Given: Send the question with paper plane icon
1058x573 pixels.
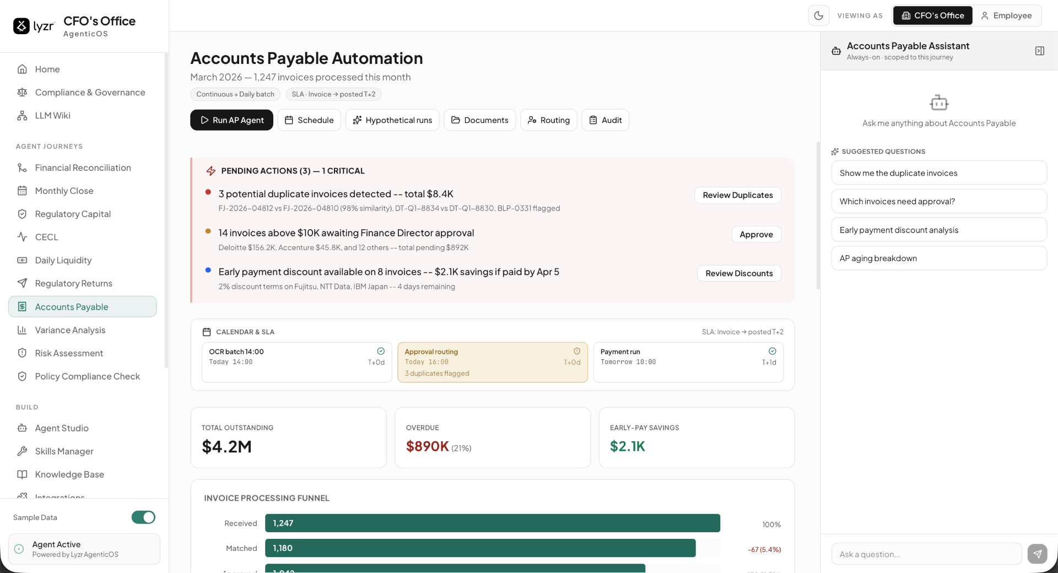Looking at the screenshot, I should pyautogui.click(x=1037, y=554).
